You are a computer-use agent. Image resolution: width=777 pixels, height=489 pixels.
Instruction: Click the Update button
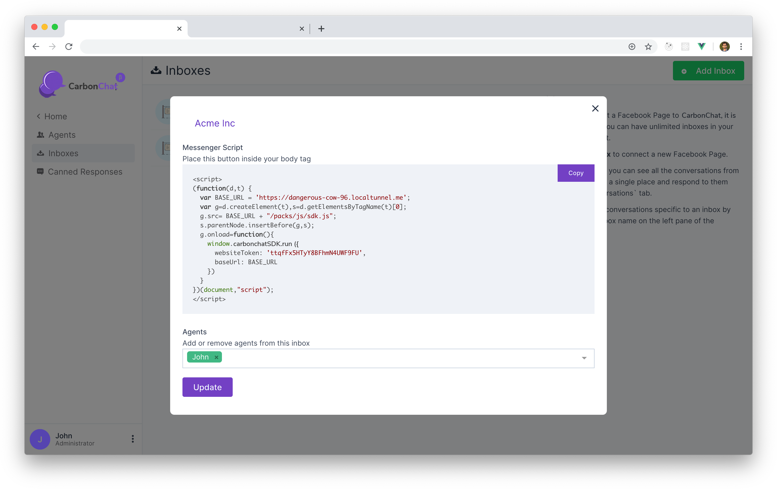tap(207, 387)
